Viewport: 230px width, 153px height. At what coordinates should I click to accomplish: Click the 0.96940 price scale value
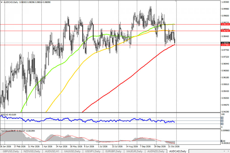(x=225, y=64)
